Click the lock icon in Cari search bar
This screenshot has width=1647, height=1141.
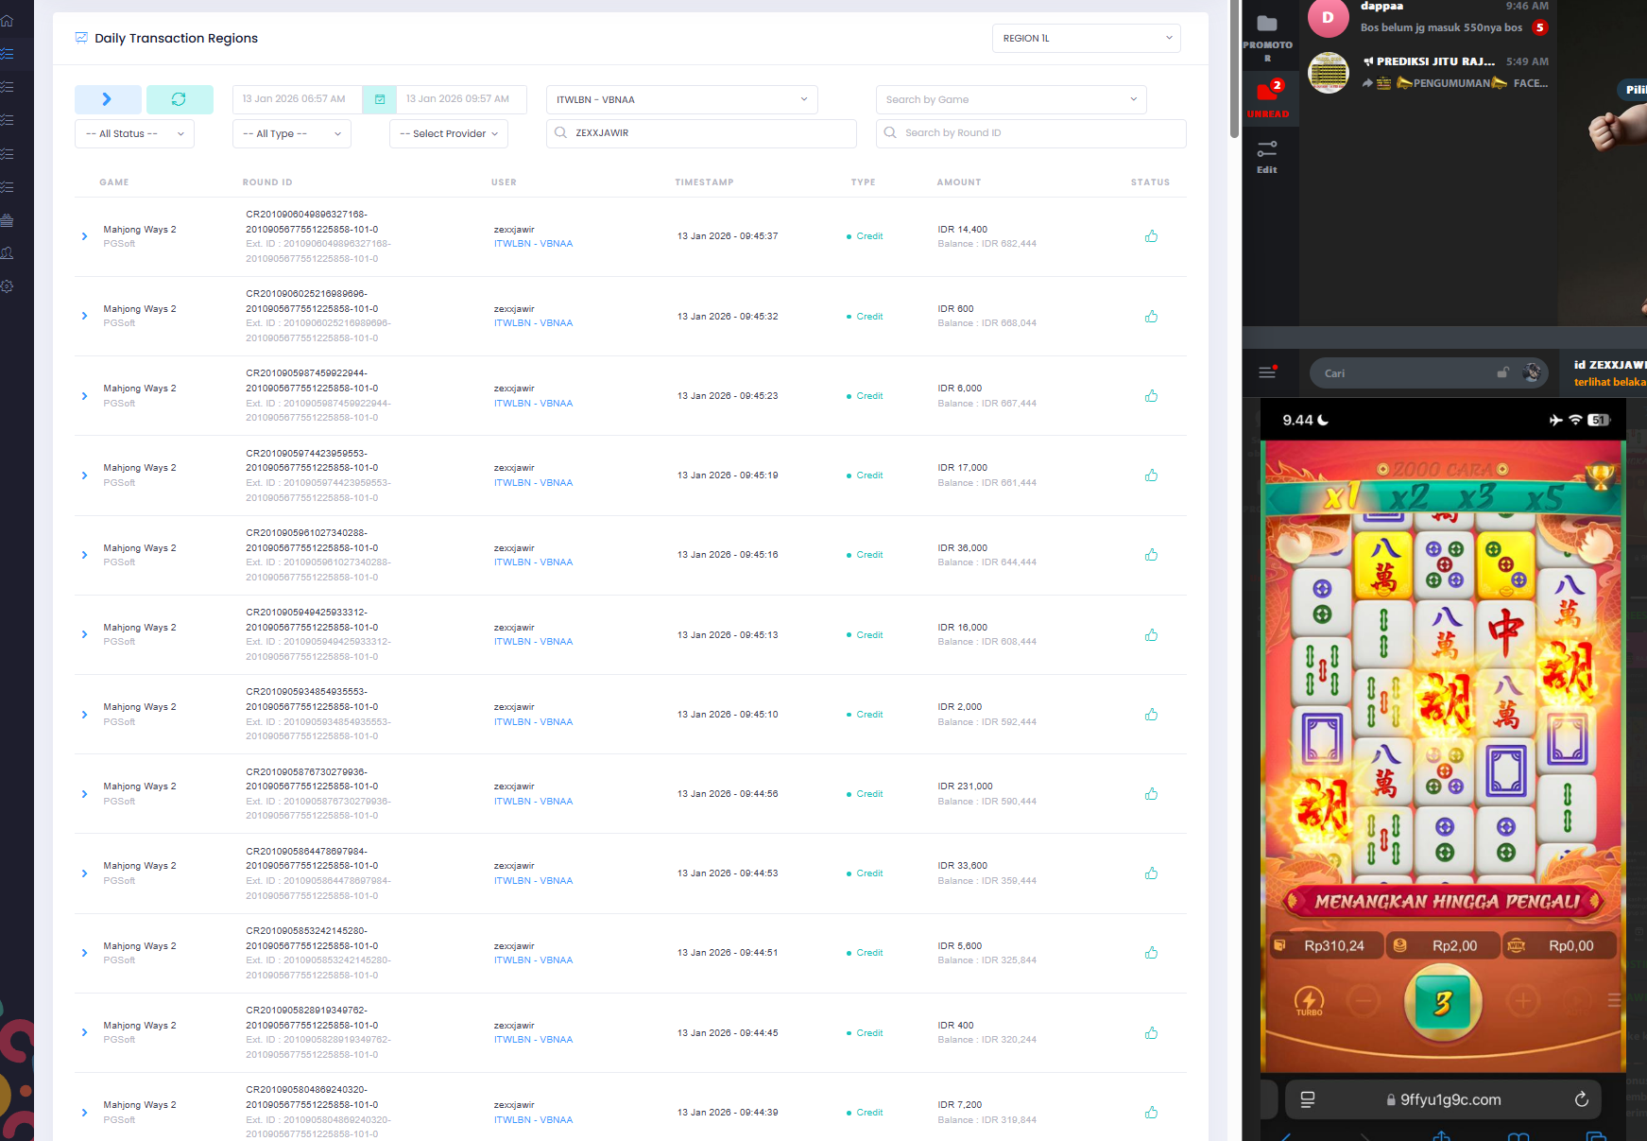click(1502, 372)
